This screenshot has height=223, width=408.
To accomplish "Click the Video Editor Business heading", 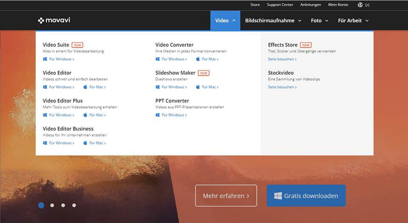I will coord(68,129).
